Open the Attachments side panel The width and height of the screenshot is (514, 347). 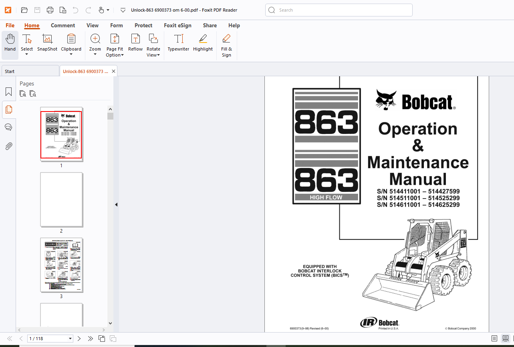[8, 146]
